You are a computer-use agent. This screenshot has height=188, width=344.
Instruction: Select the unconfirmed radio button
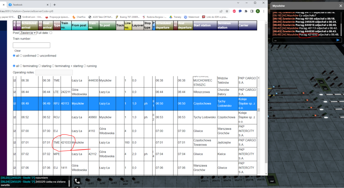[38, 56]
